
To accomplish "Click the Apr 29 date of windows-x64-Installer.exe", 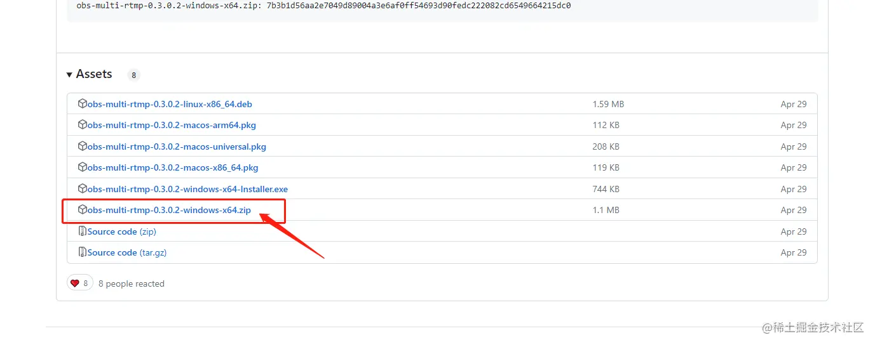I will click(794, 189).
